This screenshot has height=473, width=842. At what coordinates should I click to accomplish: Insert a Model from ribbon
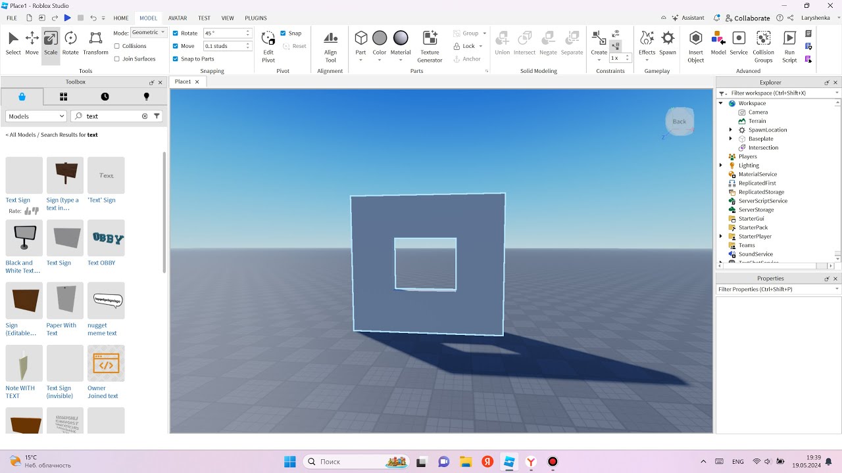[x=718, y=43]
